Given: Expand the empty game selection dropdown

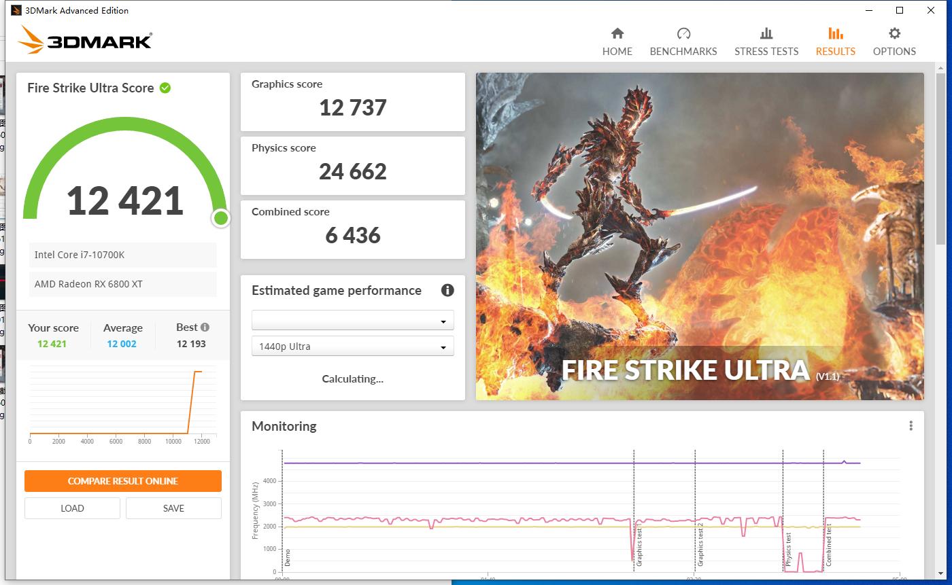Looking at the screenshot, I should pos(352,321).
